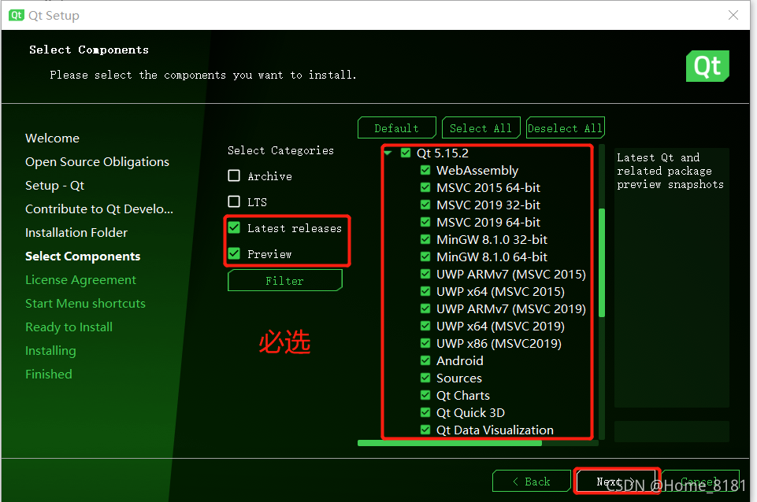Enable the LTS category checkbox
Image resolution: width=757 pixels, height=502 pixels.
tap(234, 201)
